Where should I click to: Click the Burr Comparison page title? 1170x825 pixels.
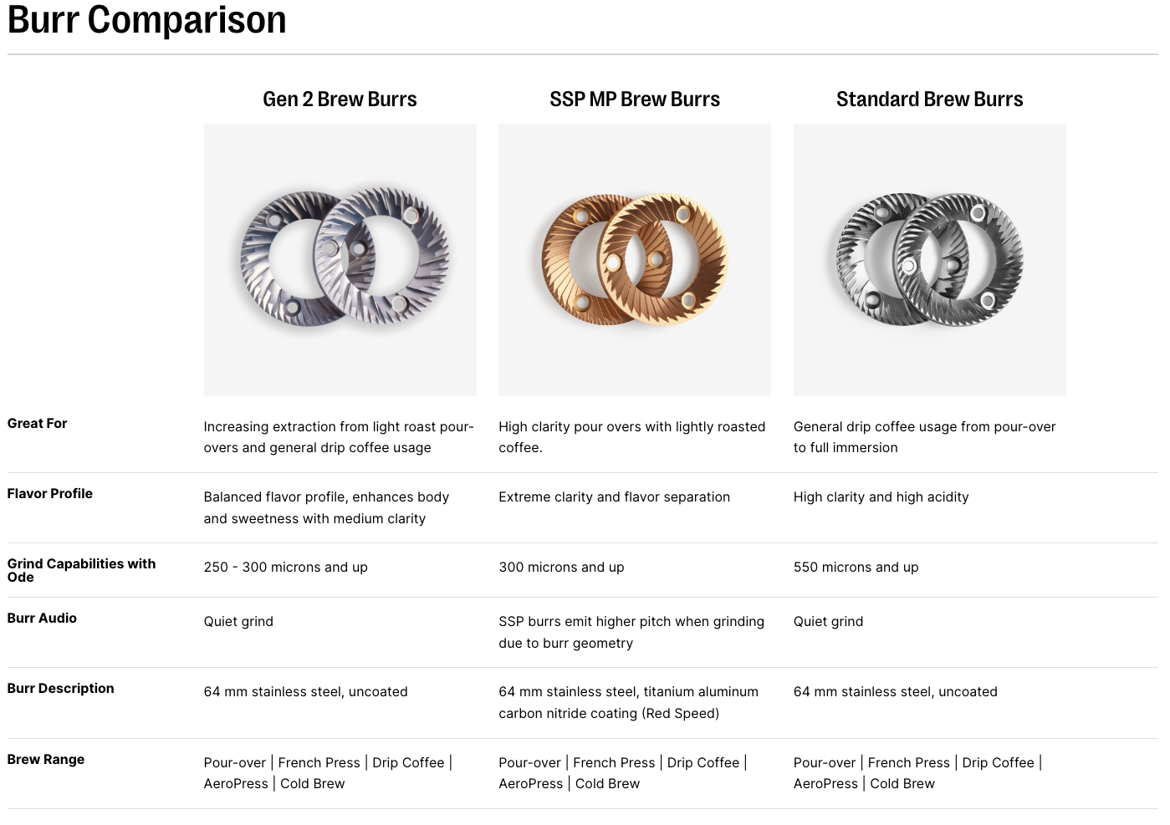[147, 19]
